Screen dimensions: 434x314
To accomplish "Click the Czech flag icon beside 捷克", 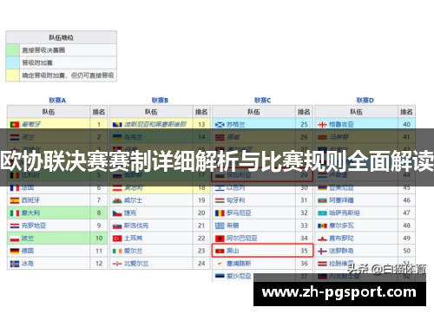I will (x=117, y=213).
